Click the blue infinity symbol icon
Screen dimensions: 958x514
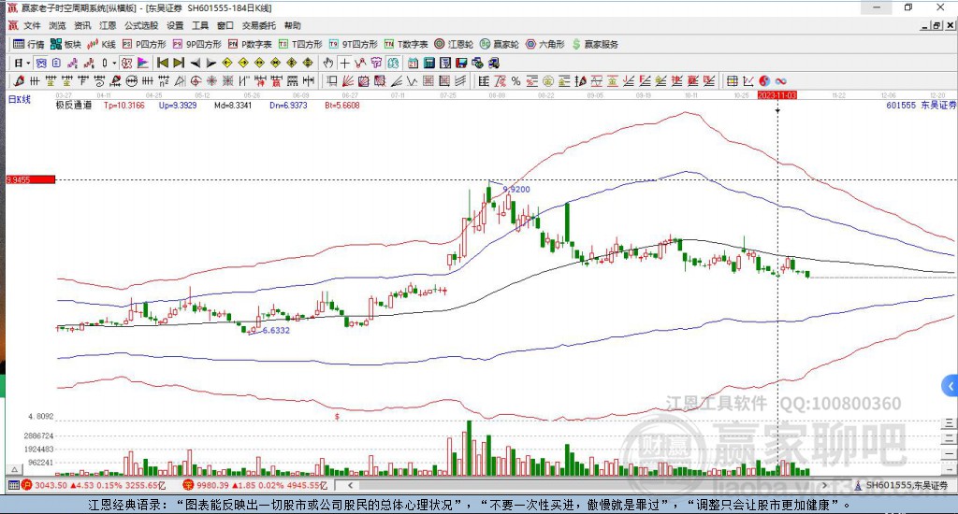(780, 80)
